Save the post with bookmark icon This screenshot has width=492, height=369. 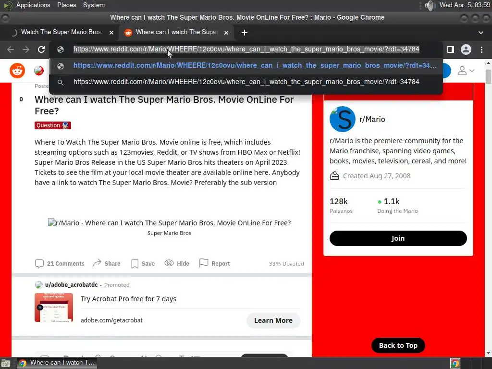(x=143, y=264)
